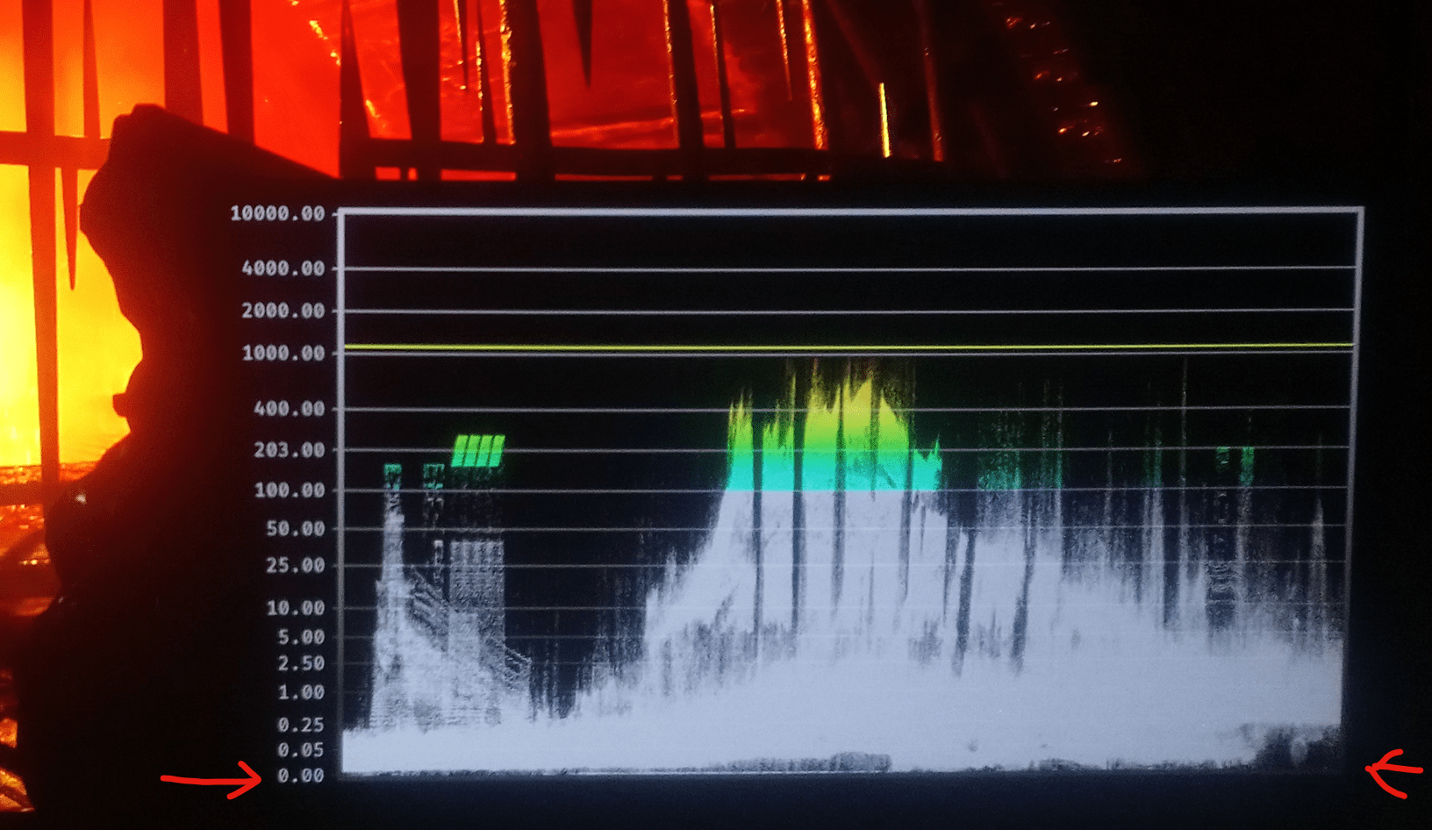
Task: Click the bright green striped waveform block
Action: [x=478, y=451]
